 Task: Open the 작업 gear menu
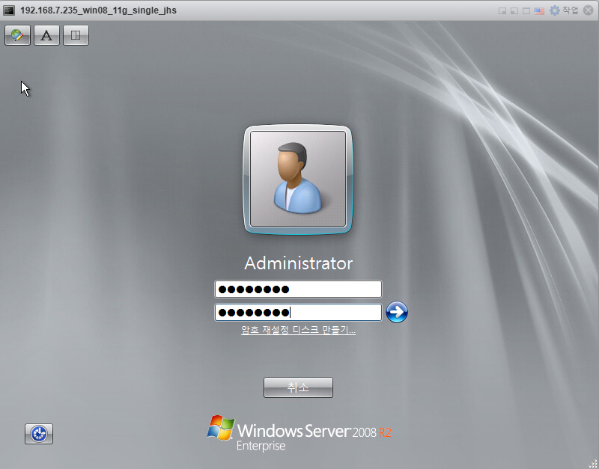pyautogui.click(x=564, y=10)
